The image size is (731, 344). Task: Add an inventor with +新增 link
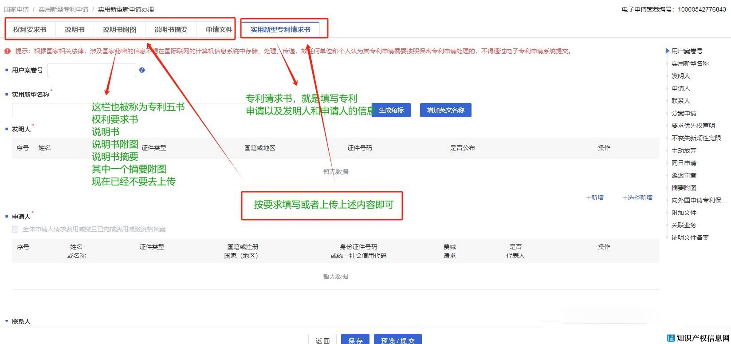tap(595, 198)
